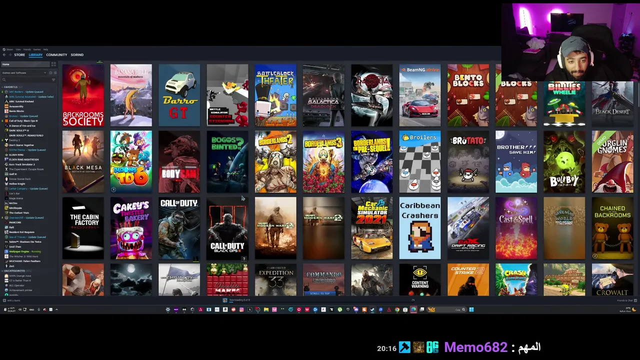Viewport: 640px width, 360px height.
Task: Open the Content Warning cover
Action: [x=420, y=279]
